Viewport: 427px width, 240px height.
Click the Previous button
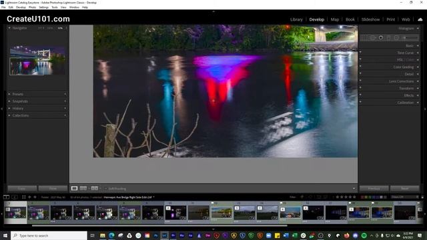[x=374, y=189]
